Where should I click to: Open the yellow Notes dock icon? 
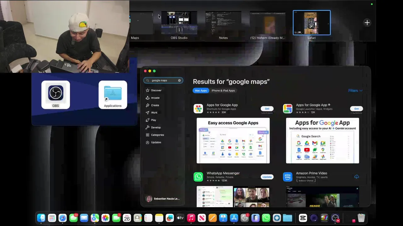coord(159,218)
